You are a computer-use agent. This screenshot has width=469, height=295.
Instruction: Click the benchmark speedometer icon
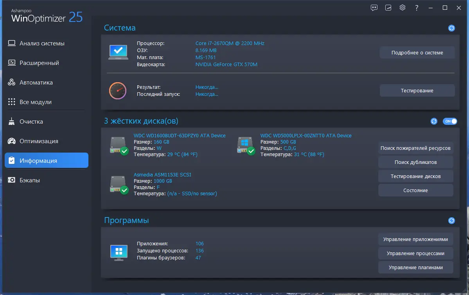click(x=118, y=91)
